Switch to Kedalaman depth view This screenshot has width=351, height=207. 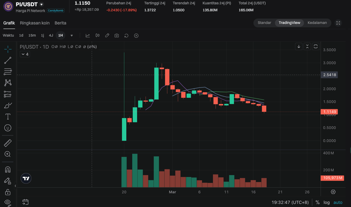[317, 23]
